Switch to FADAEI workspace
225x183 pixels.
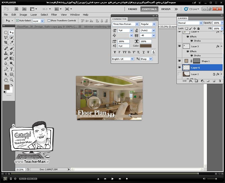tap(132, 9)
